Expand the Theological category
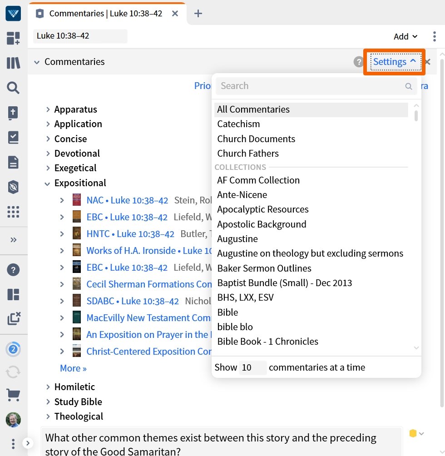This screenshot has height=456, width=445. click(48, 416)
